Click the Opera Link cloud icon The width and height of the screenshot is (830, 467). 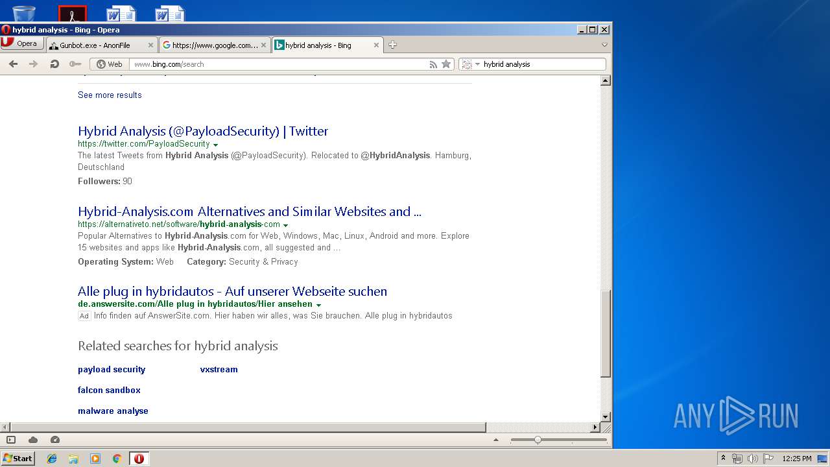pyautogui.click(x=33, y=440)
